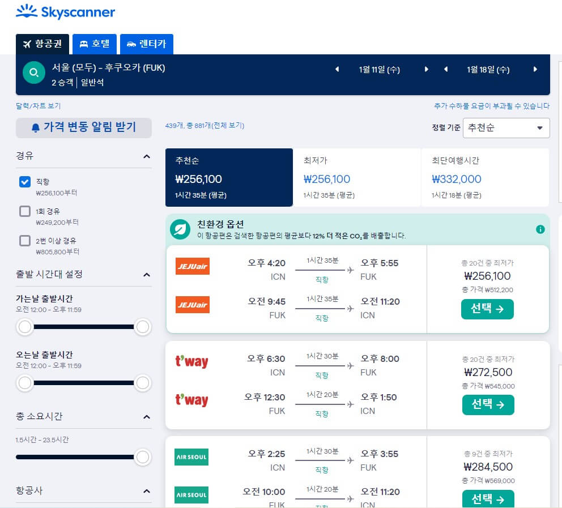Image resolution: width=562 pixels, height=508 pixels.
Task: Click the green leaf eco option icon
Action: [180, 229]
